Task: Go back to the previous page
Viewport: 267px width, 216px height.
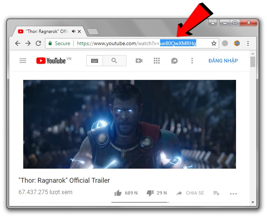Action: 17,43
